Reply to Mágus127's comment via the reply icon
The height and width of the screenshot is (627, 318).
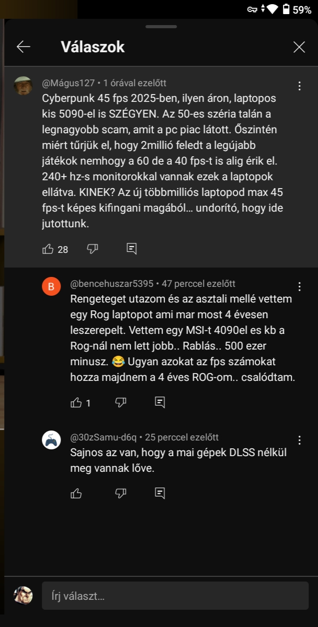132,249
